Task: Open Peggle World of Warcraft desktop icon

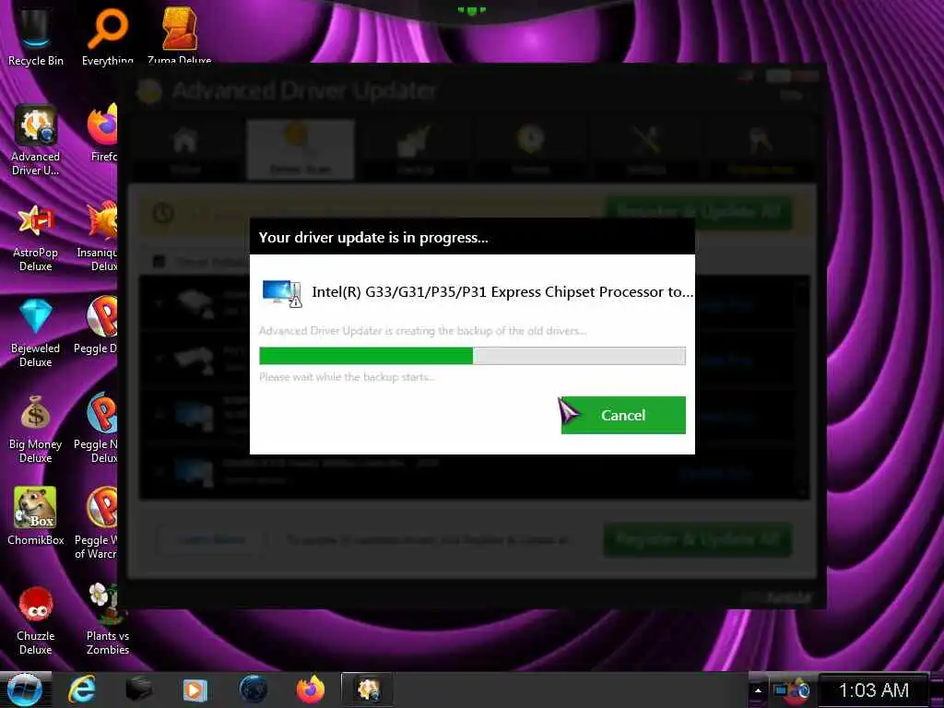Action: 98,524
